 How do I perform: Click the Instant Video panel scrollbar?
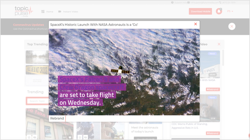(223, 58)
